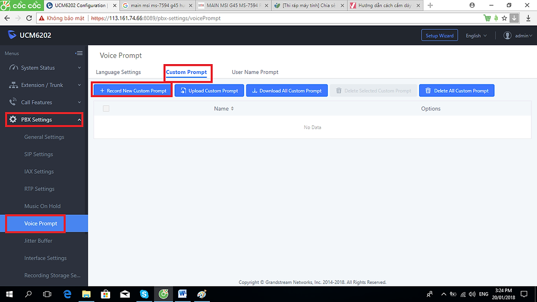Open General Settings menu item
This screenshot has width=537, height=302.
coord(44,137)
